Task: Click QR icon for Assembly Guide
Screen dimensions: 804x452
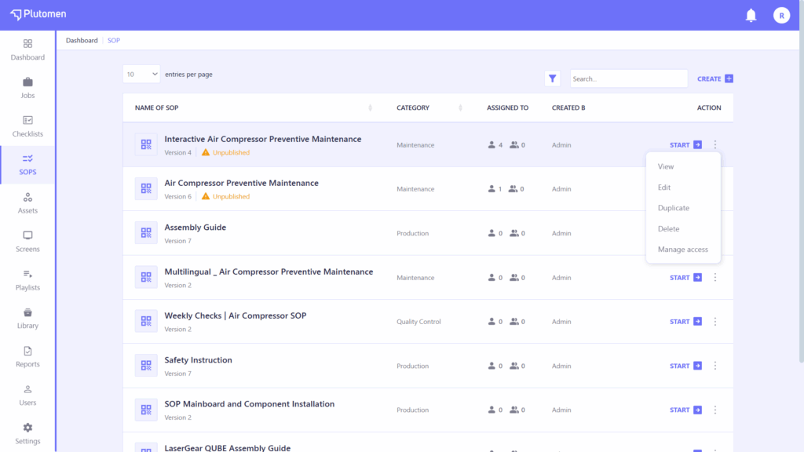Action: (146, 232)
